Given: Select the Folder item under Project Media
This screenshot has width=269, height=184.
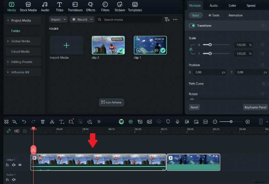Looking at the screenshot, I should click(x=16, y=31).
